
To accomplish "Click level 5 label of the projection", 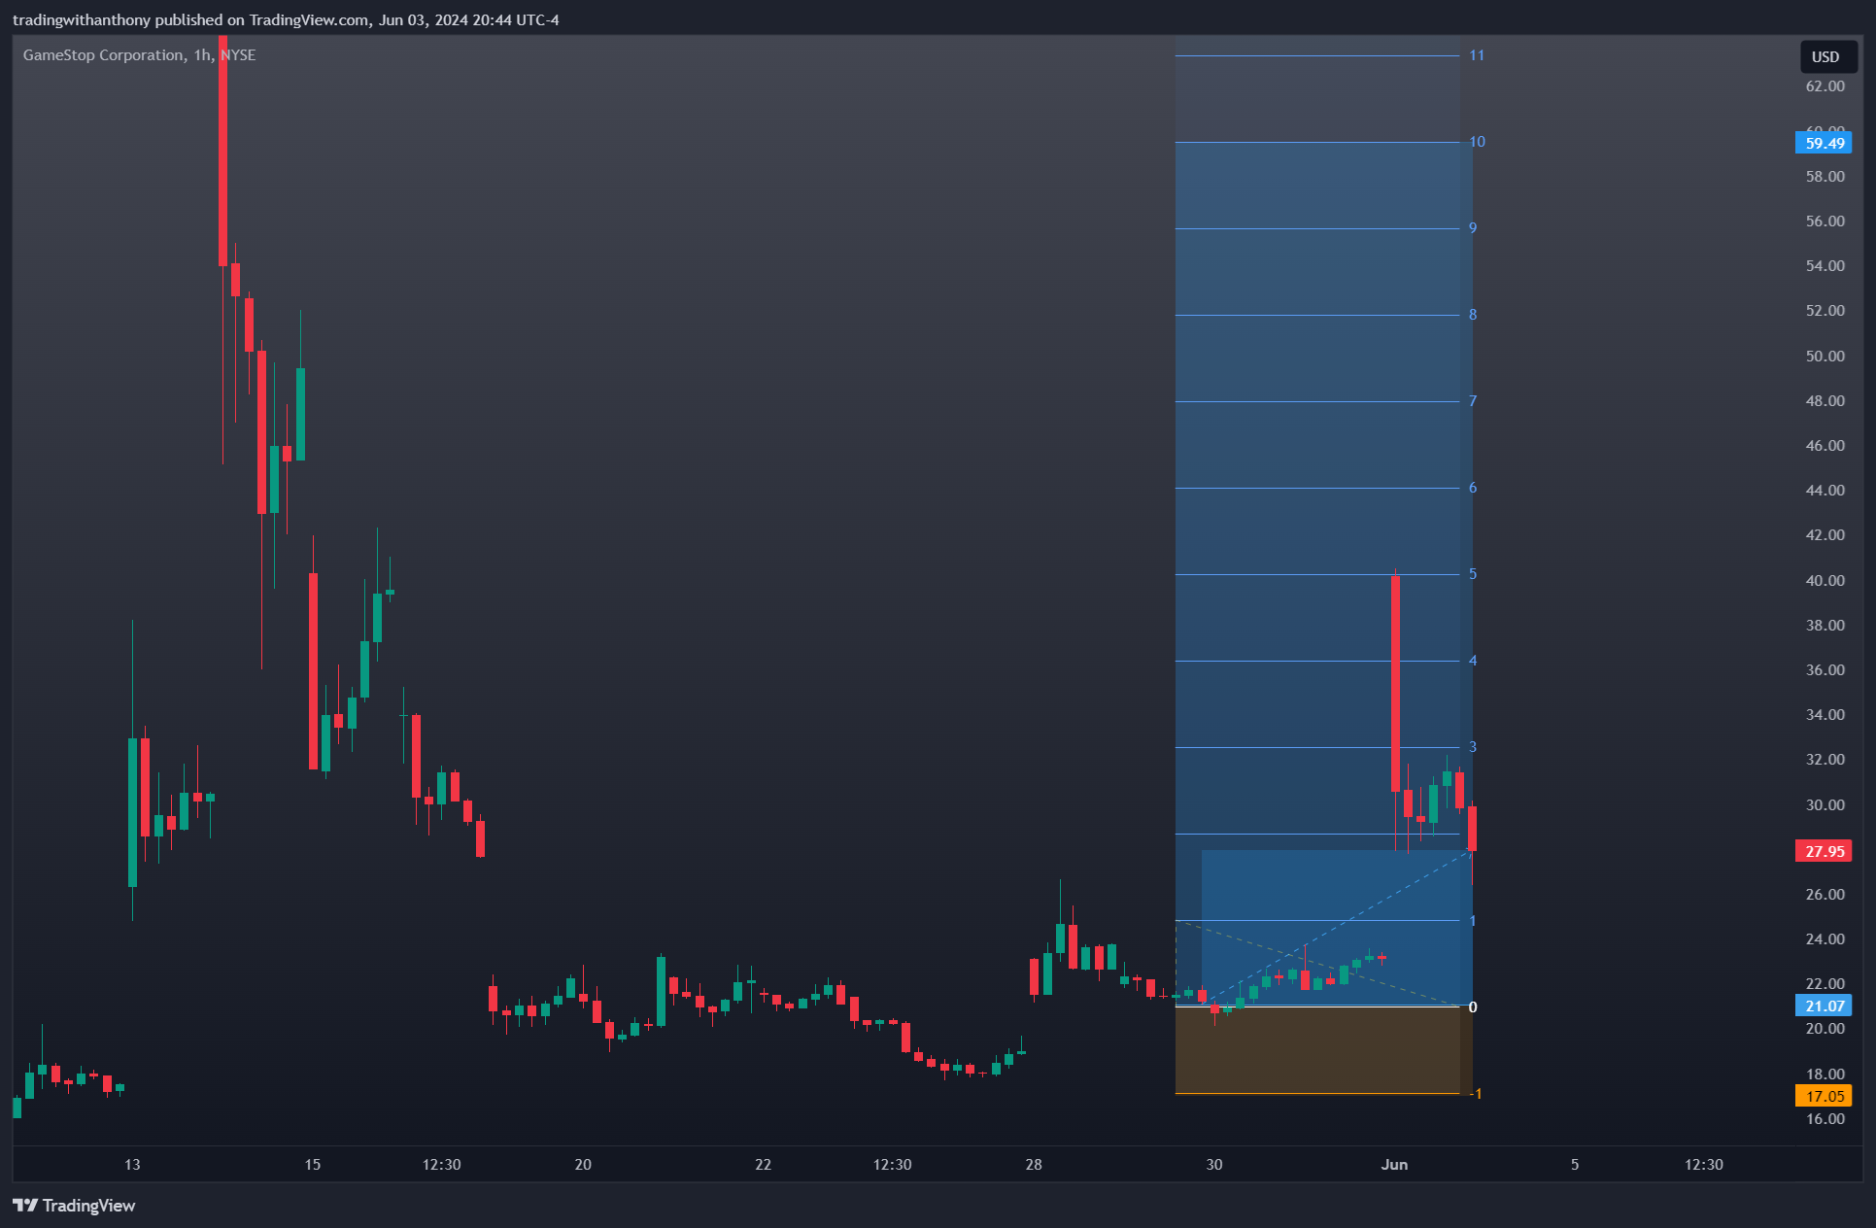I will click(1473, 574).
